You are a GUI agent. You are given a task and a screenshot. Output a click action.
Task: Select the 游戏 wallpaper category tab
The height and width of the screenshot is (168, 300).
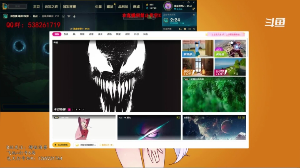(x=127, y=34)
